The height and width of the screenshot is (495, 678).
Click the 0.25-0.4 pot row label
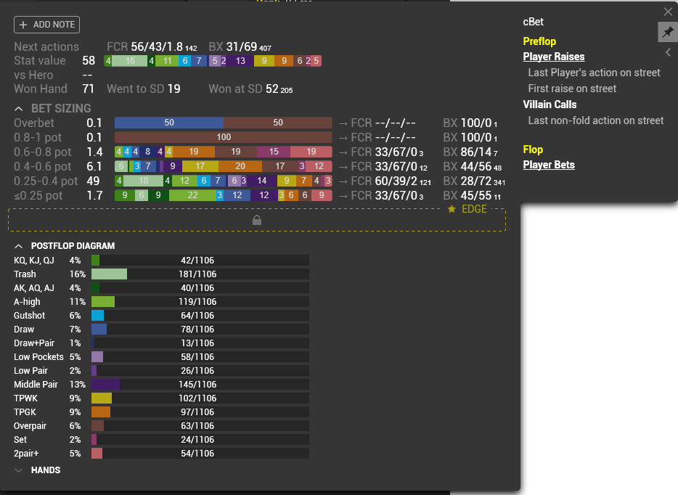pos(46,181)
